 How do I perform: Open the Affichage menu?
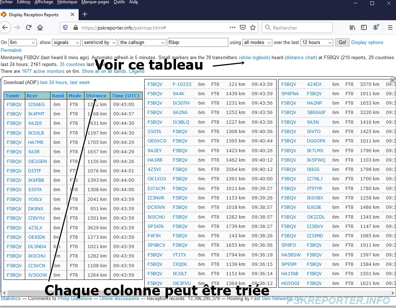pyautogui.click(x=44, y=2)
